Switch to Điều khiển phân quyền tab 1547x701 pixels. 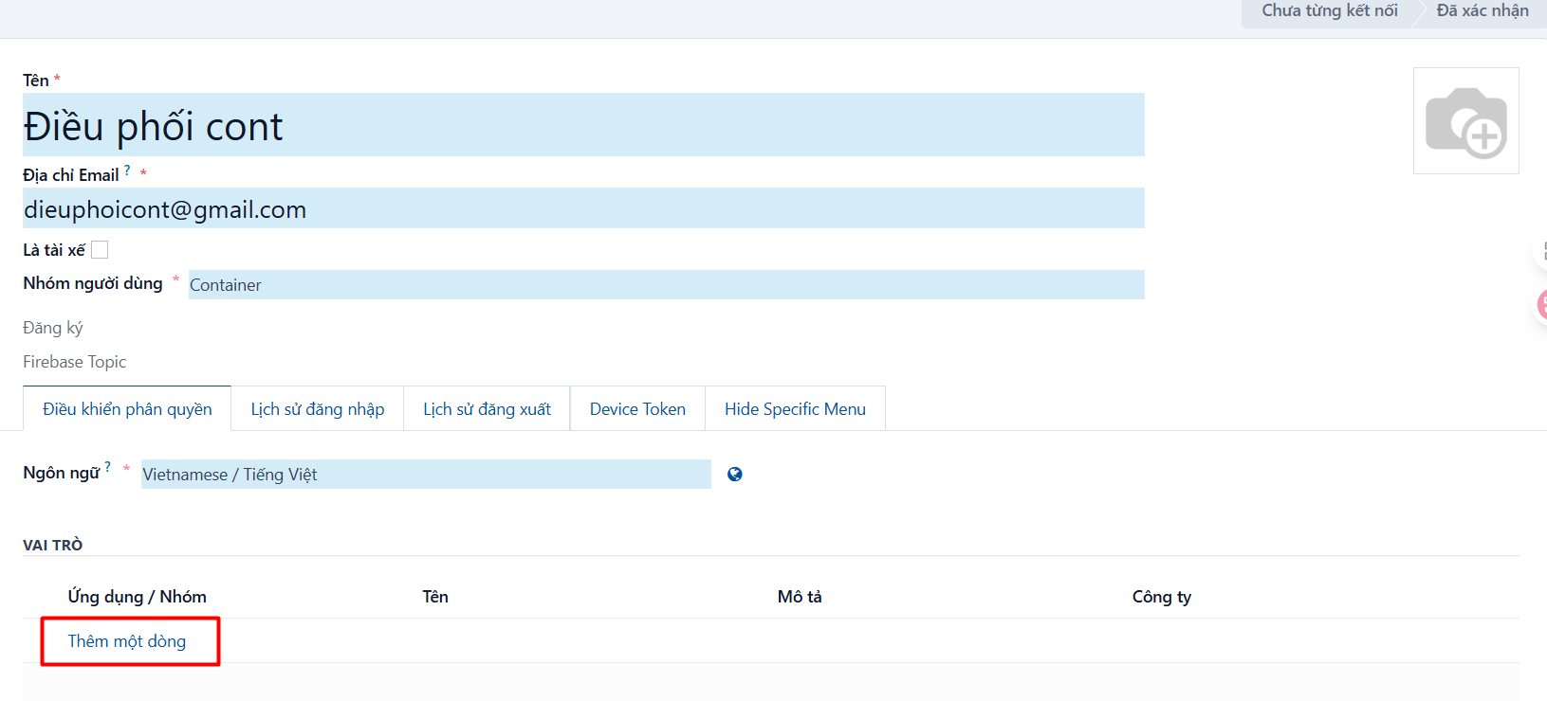pos(127,409)
